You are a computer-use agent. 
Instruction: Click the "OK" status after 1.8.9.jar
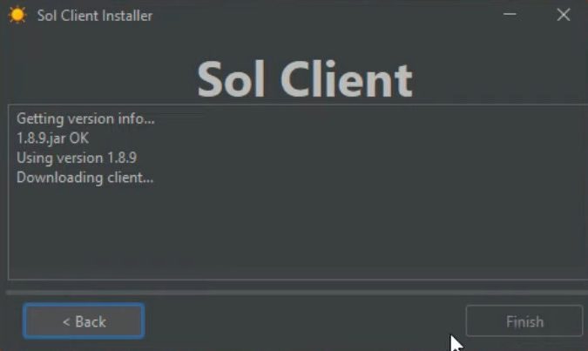coord(78,138)
